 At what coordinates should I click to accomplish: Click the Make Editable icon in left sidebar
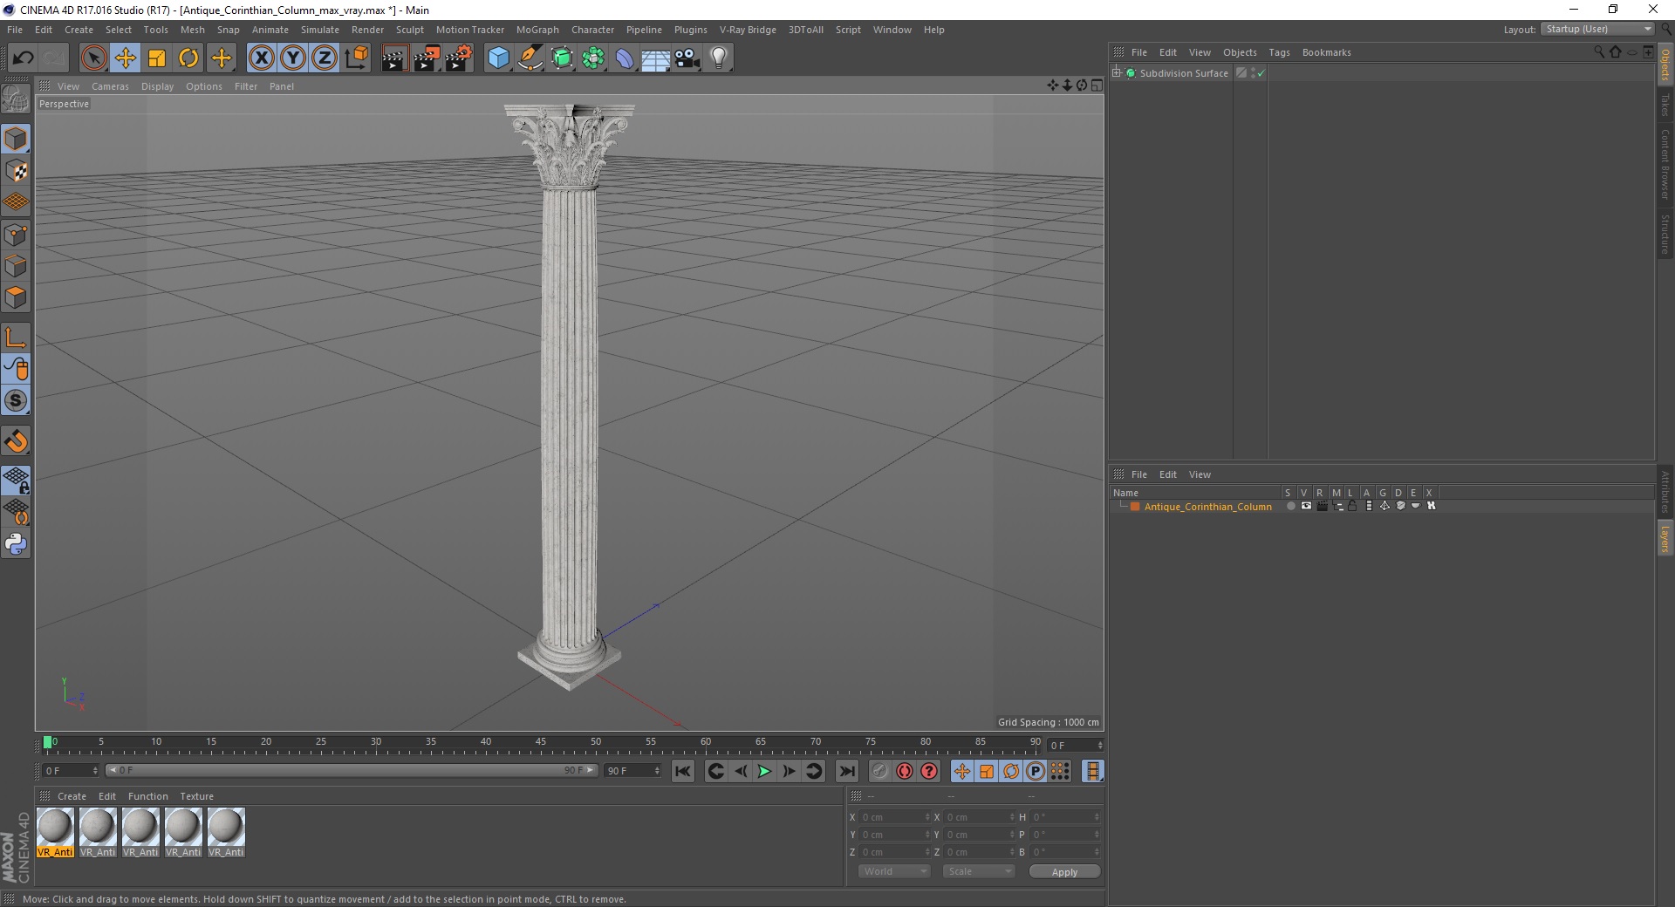tap(16, 99)
